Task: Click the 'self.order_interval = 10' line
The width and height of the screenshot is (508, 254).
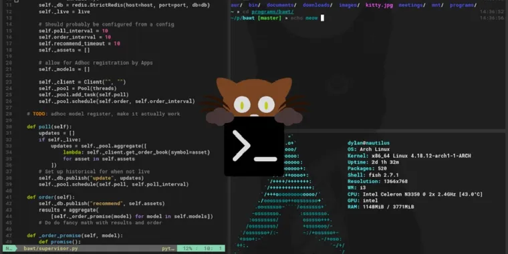Action: 74,37
